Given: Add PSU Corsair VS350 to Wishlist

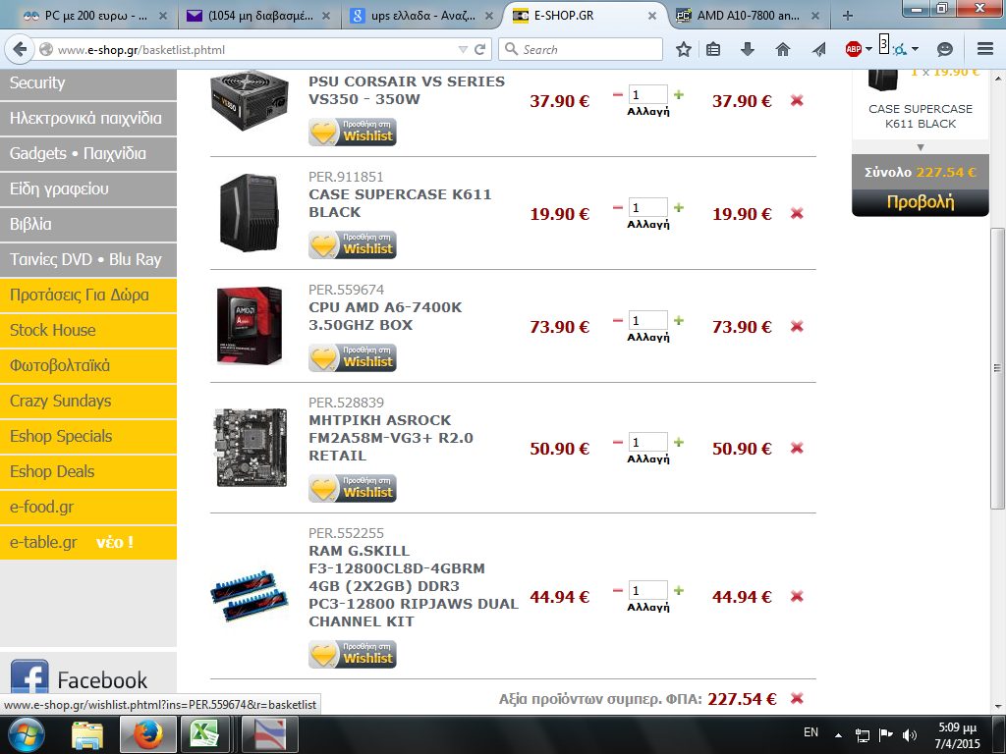Looking at the screenshot, I should point(353,133).
